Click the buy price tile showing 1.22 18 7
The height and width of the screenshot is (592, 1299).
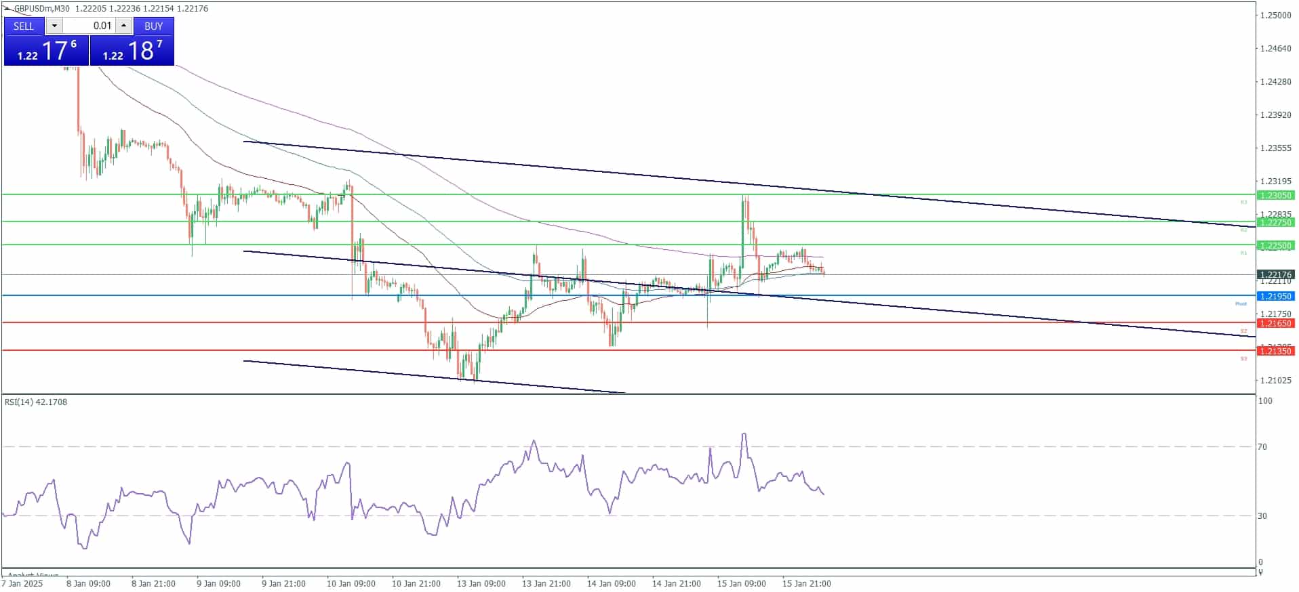tap(132, 51)
